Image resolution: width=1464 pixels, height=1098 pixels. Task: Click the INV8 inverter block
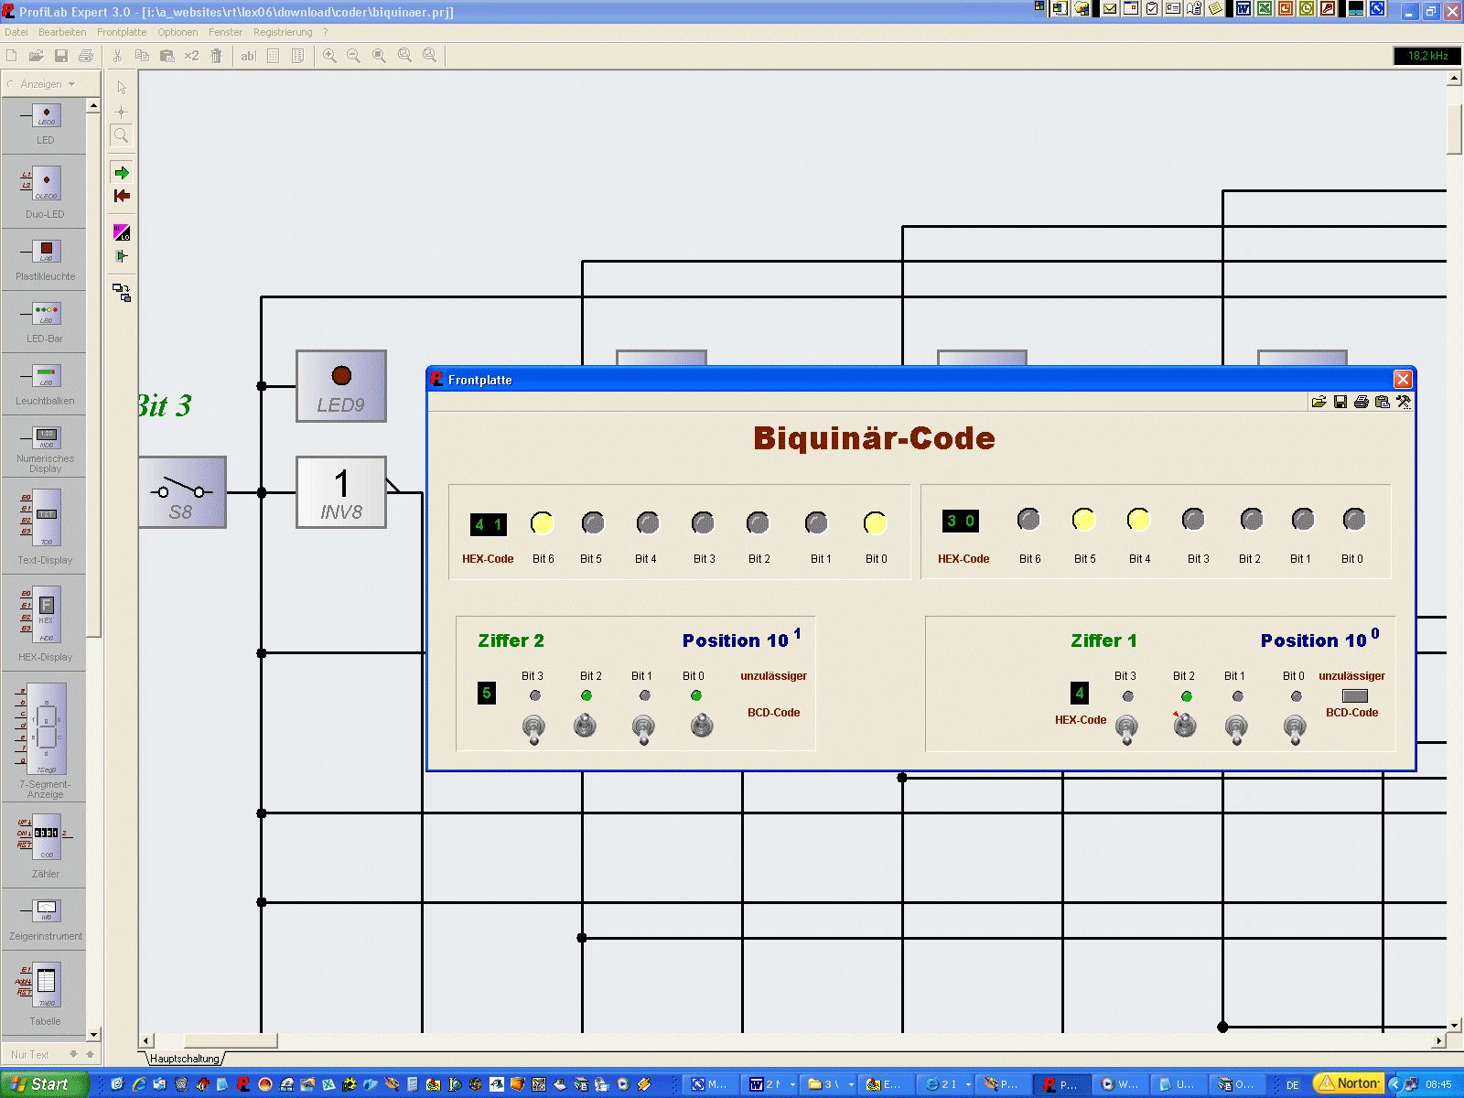click(341, 492)
